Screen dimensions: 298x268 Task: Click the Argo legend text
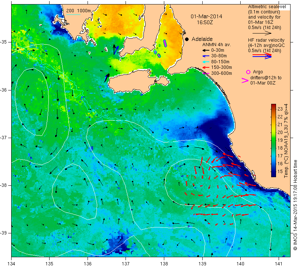258,72
